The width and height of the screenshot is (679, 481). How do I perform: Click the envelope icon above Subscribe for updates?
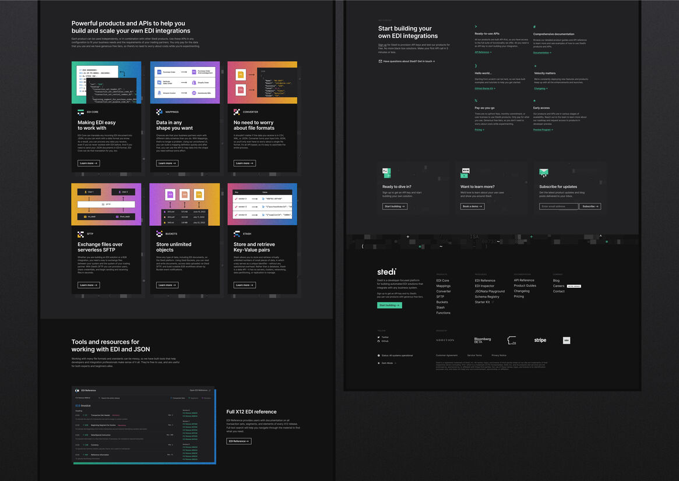543,172
